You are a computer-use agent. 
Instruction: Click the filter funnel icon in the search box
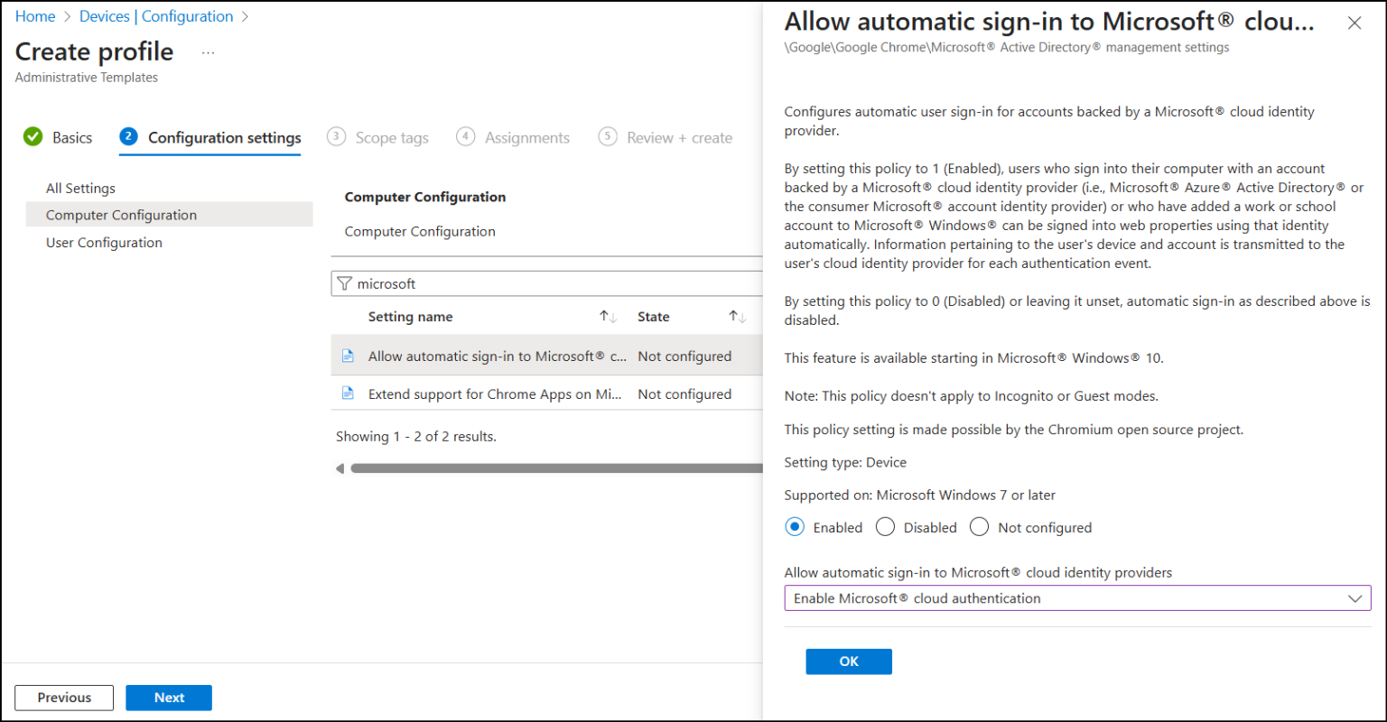tap(344, 283)
